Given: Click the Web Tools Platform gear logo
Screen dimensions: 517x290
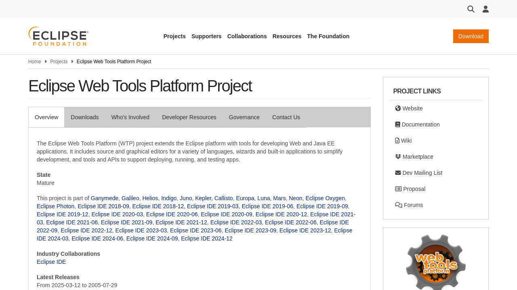Looking at the screenshot, I should pyautogui.click(x=436, y=262).
